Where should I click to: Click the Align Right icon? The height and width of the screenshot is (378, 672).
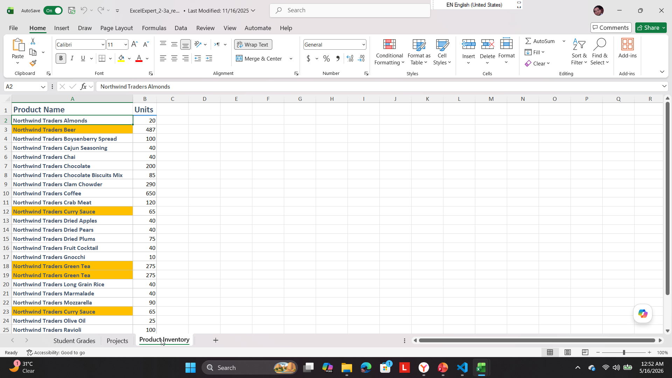coord(185,58)
